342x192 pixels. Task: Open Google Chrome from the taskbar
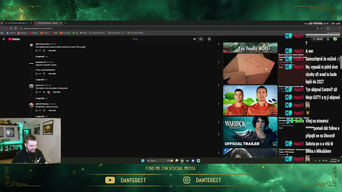[182, 161]
